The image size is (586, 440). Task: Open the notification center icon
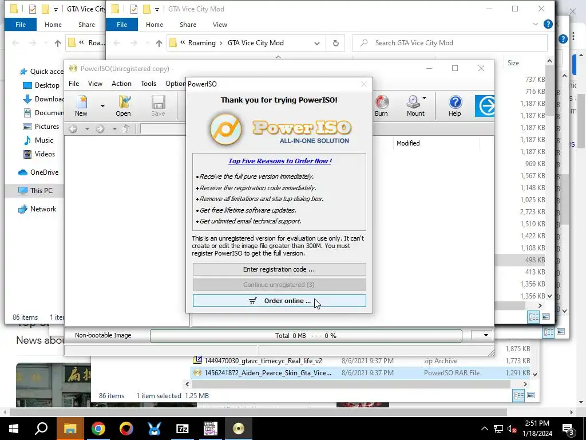pos(568,429)
